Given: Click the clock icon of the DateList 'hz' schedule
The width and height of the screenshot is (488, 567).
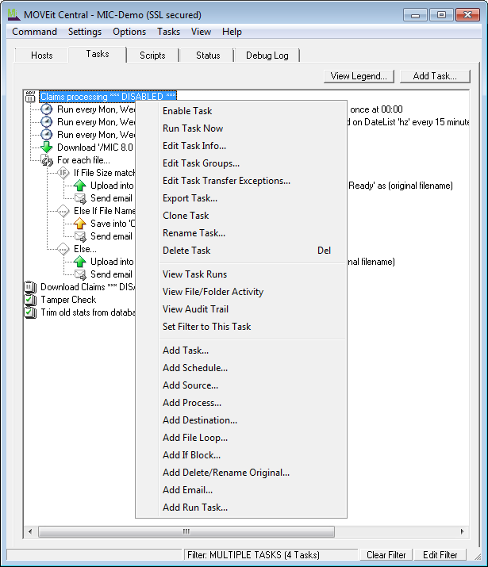Looking at the screenshot, I should [x=46, y=122].
